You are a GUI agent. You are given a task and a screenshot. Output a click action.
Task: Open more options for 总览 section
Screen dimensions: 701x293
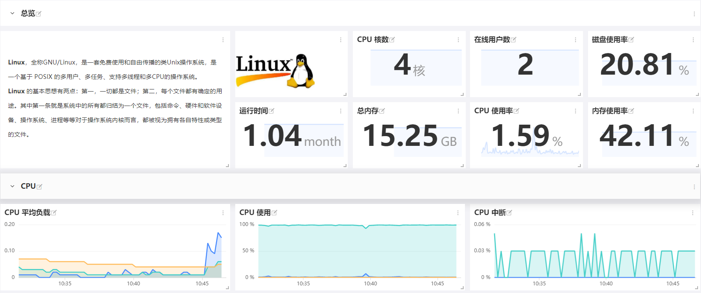click(694, 14)
